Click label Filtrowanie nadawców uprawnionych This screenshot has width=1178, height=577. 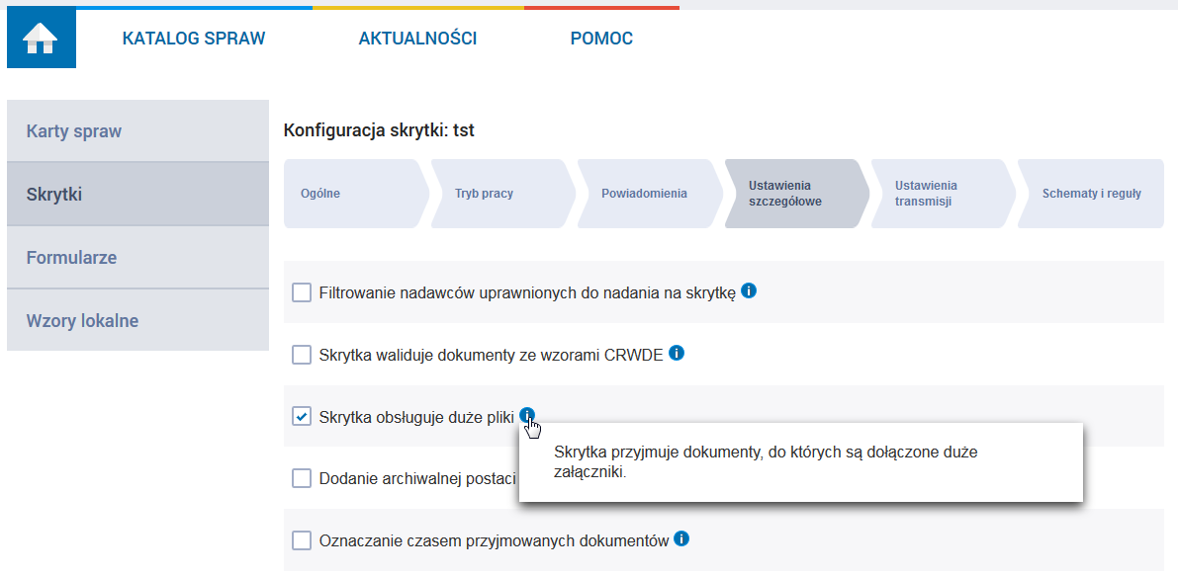(x=527, y=292)
